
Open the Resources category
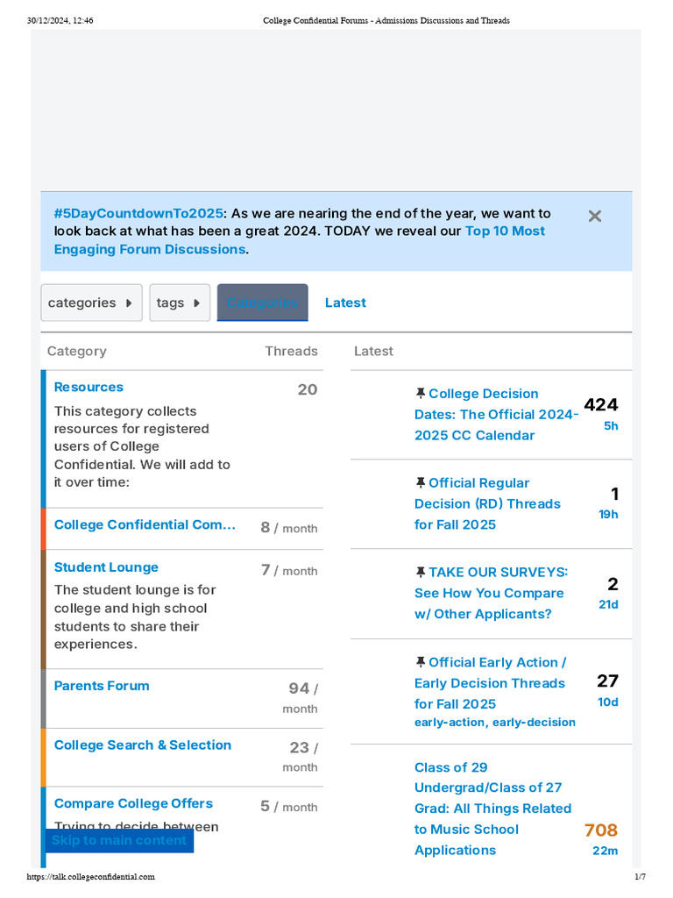pos(89,387)
